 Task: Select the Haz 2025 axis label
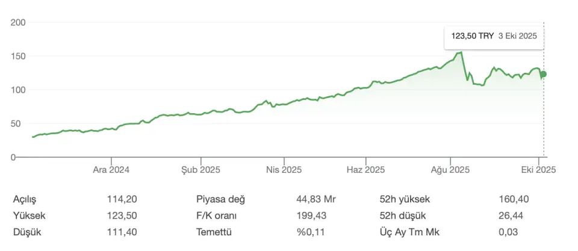pyautogui.click(x=366, y=170)
